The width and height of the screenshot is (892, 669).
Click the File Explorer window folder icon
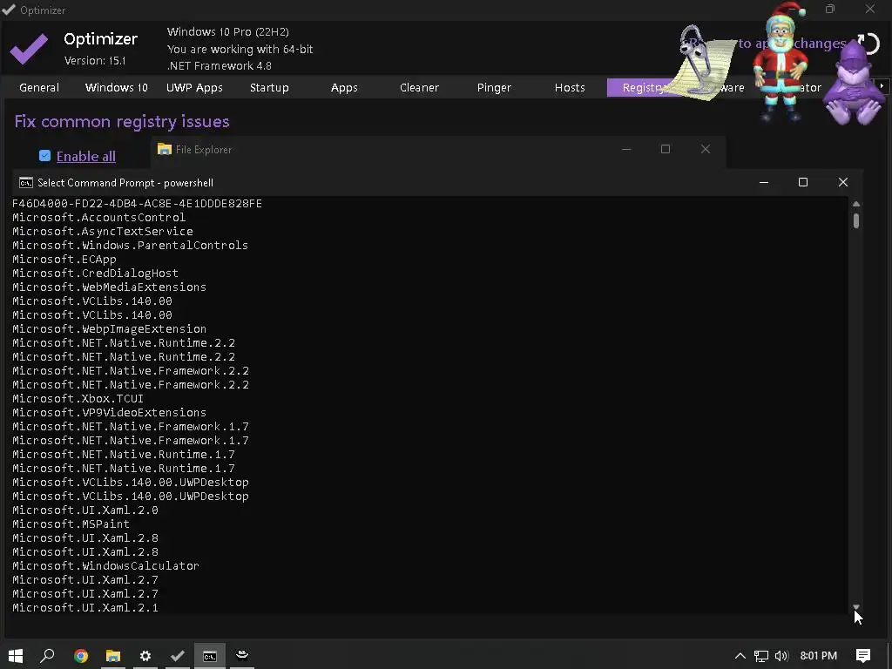pos(165,149)
